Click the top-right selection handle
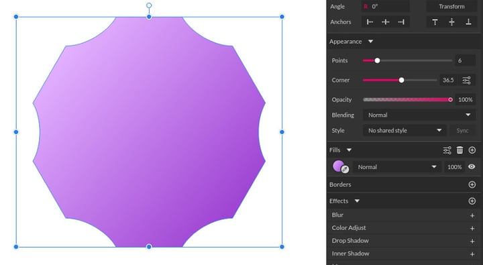The image size is (483, 265). click(282, 17)
